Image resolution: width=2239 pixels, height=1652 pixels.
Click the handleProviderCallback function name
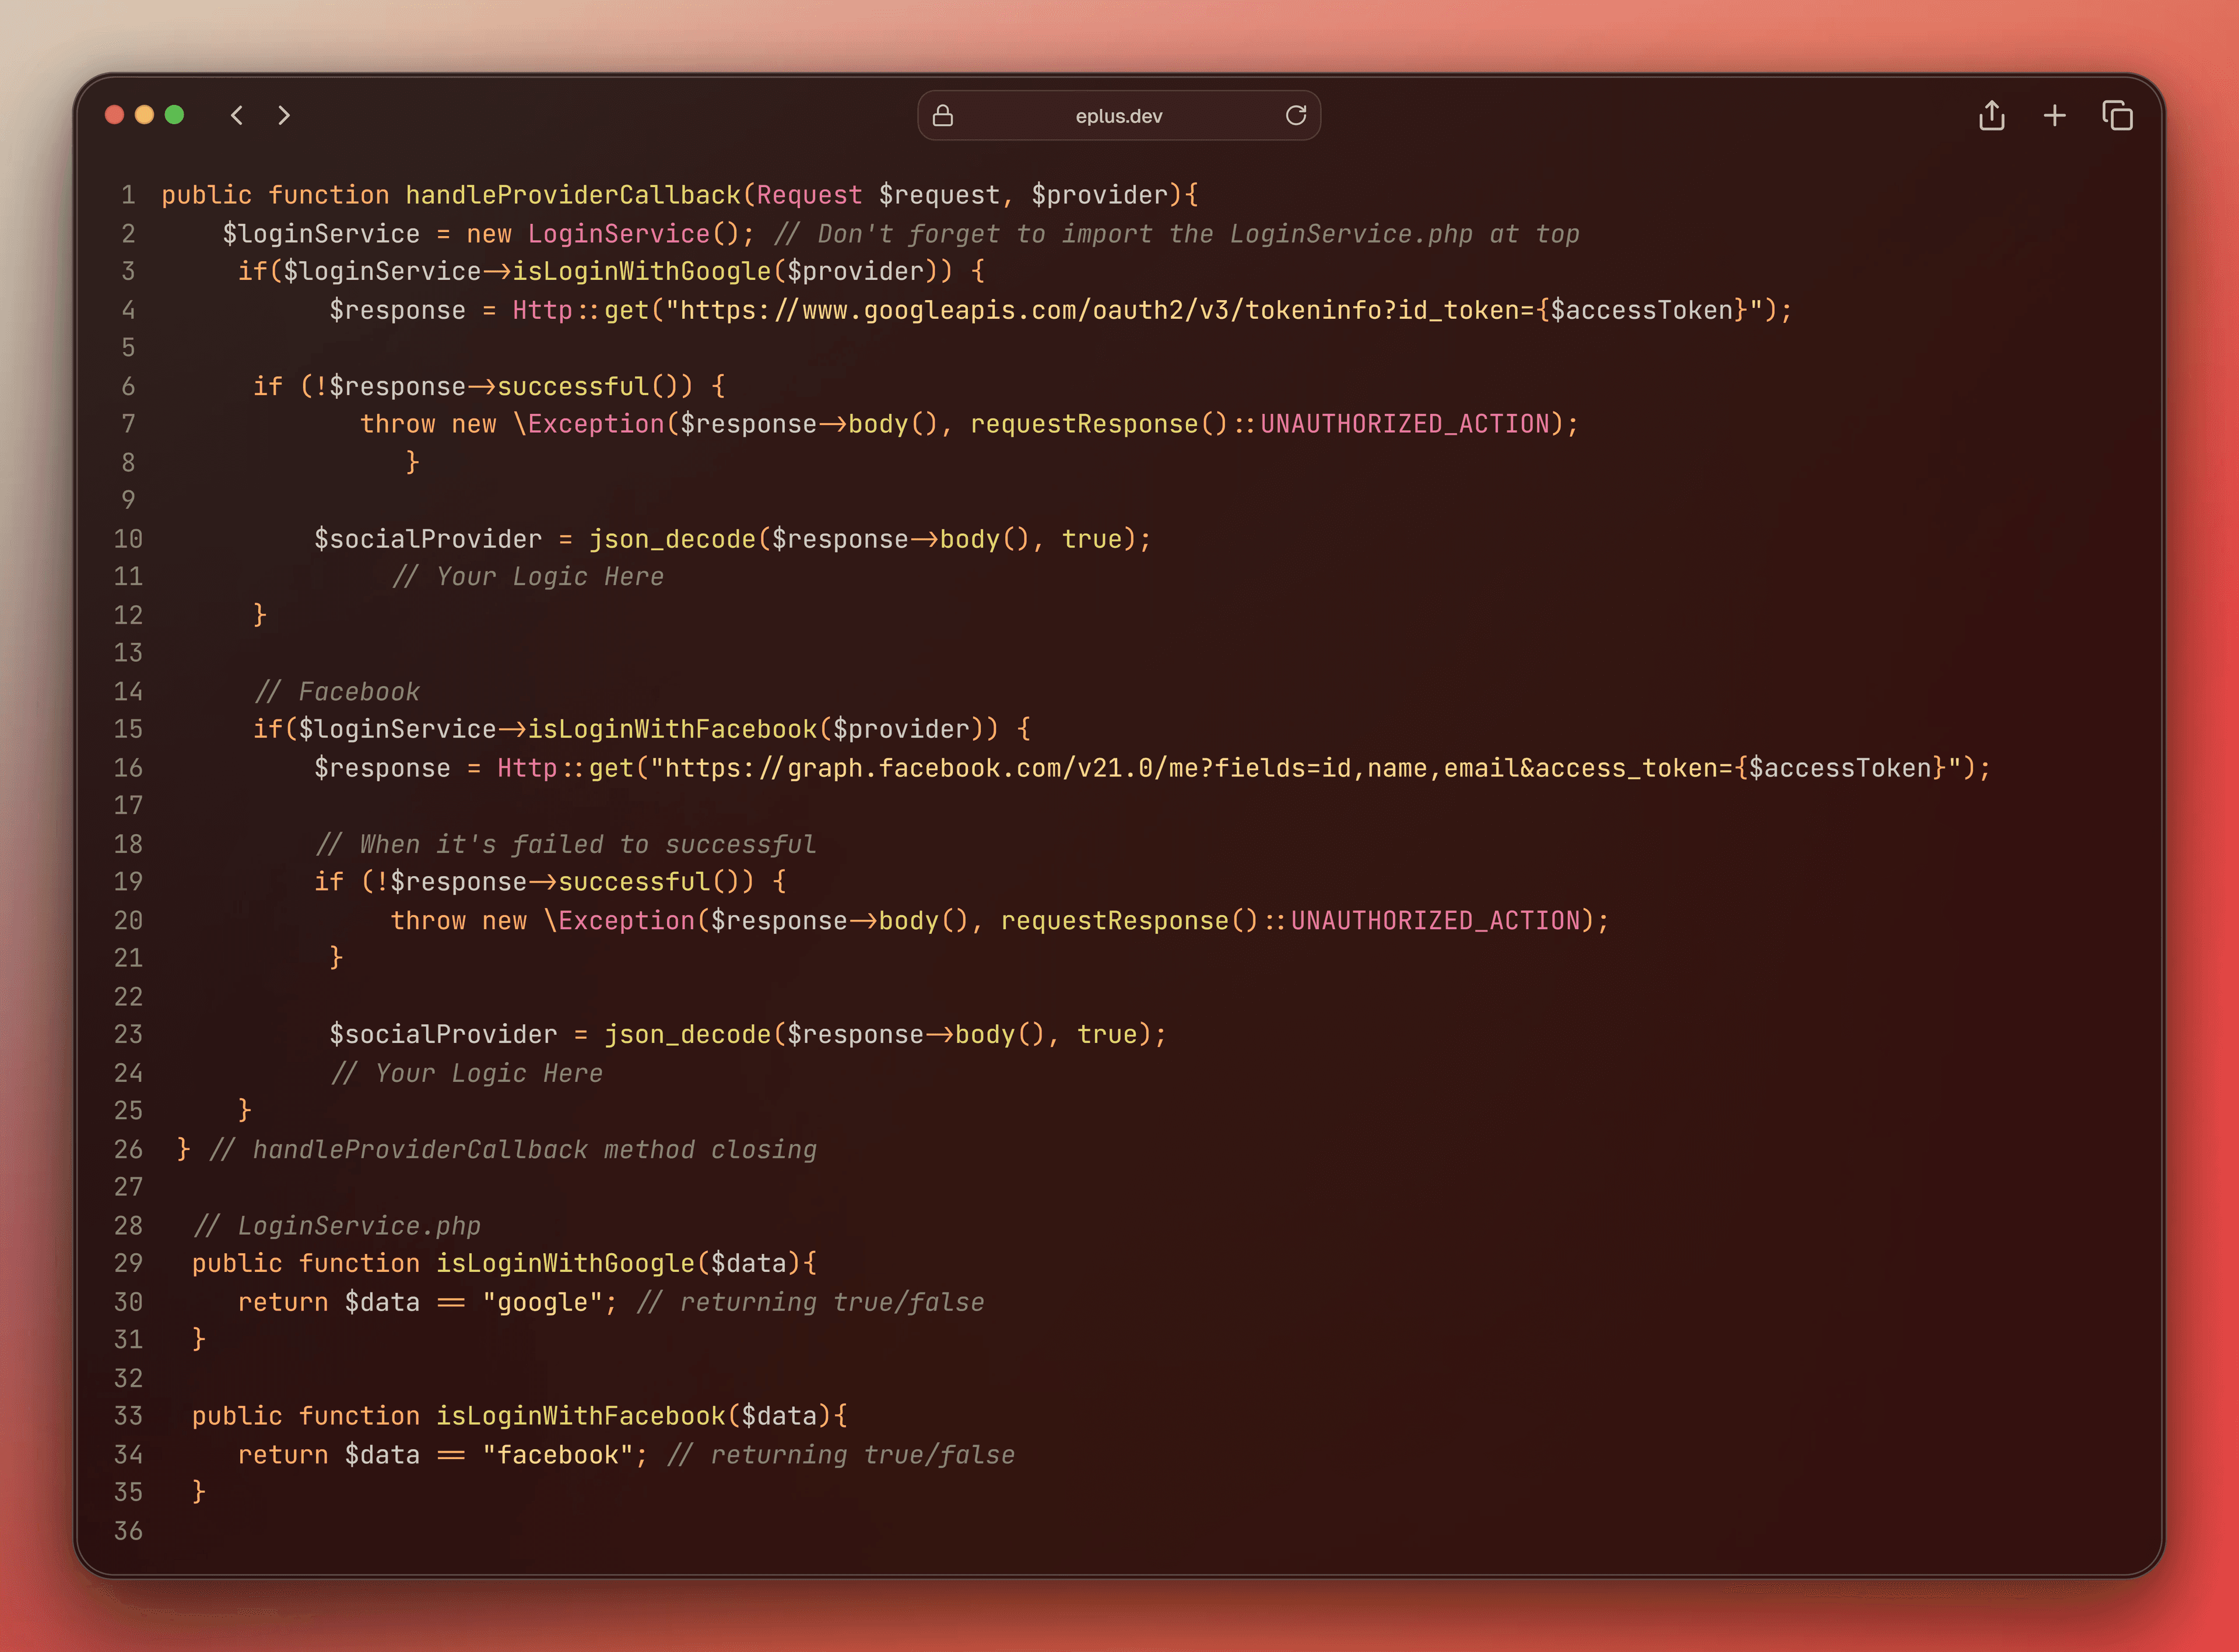pos(572,195)
